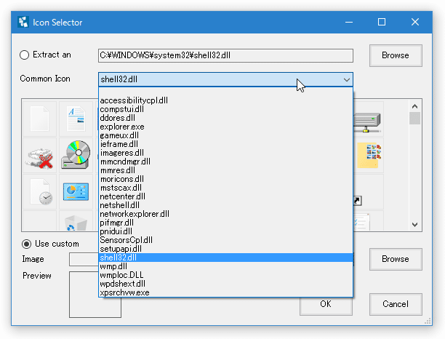Choose compstui.dll from the list
The image size is (445, 339).
point(225,109)
